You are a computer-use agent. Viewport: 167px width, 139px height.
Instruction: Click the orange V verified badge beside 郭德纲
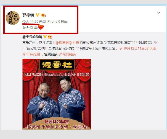coord(38,15)
